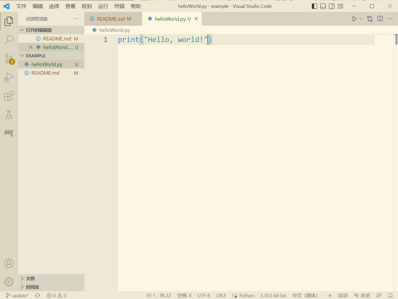Expand the 时间线 timeline section
The image size is (398, 299).
pos(51,287)
